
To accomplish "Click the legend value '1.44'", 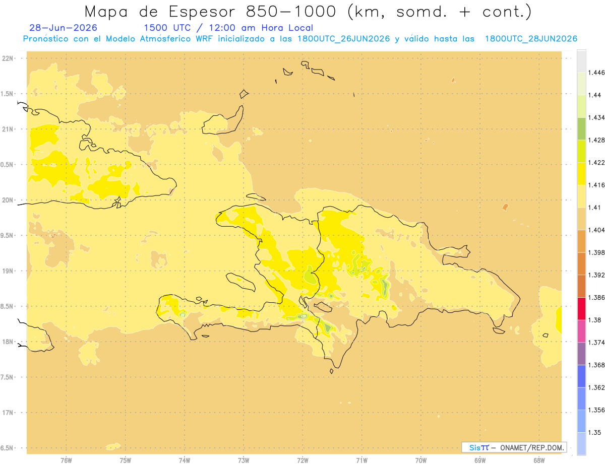I will (x=595, y=95).
